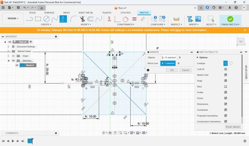Click Cancel in the Mirror dialog
This screenshot has height=146, width=249.
point(185,70)
